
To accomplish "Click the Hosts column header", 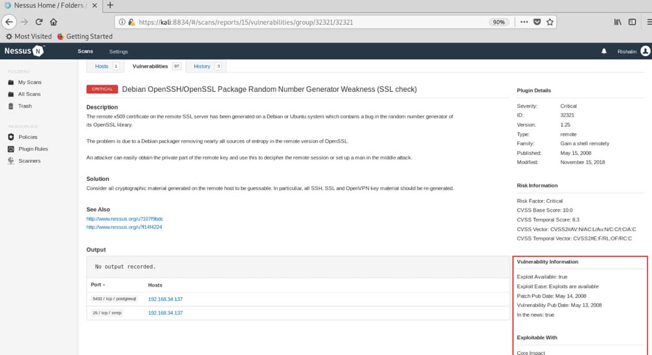I will [155, 285].
